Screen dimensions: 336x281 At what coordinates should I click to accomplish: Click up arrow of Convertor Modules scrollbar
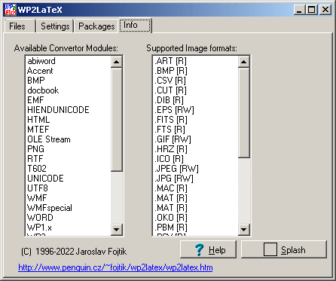117,62
